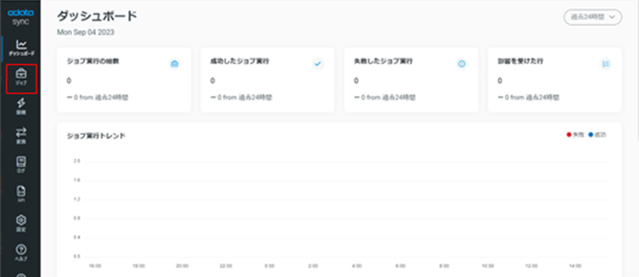Screen dimensions: 639x277
Task: Click the 失敗したジョブ実行 card title
Action: coord(383,61)
